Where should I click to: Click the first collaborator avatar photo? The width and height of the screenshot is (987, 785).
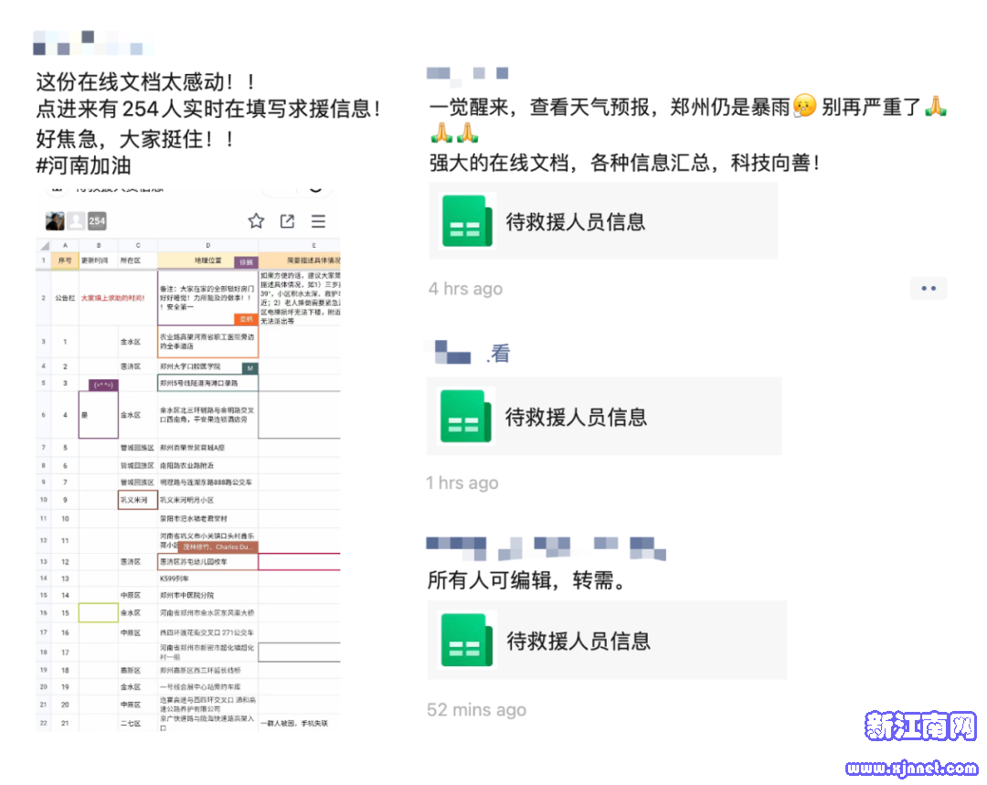[55, 221]
